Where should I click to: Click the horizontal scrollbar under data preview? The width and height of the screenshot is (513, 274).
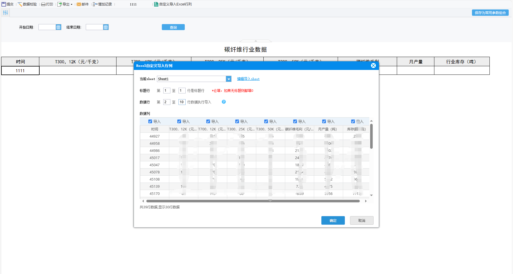pyautogui.click(x=252, y=201)
